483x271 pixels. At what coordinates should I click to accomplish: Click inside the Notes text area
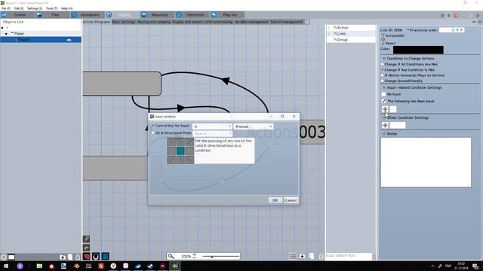(x=426, y=163)
